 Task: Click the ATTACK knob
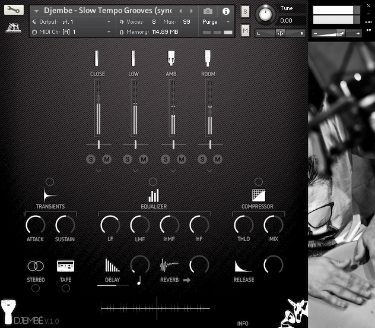click(x=36, y=225)
